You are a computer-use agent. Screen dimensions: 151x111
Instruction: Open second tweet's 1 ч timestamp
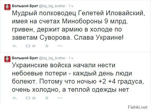(71, 58)
